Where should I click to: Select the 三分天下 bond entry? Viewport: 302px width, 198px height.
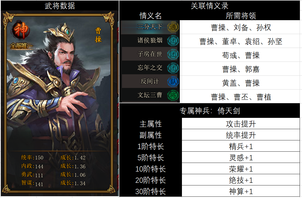coord(150,27)
